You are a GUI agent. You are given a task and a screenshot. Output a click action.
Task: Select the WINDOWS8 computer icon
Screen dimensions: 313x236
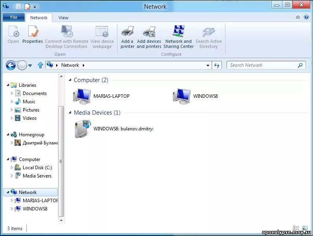pos(181,96)
